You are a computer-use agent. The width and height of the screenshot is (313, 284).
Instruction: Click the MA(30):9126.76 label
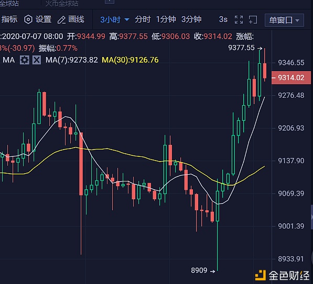click(130, 60)
